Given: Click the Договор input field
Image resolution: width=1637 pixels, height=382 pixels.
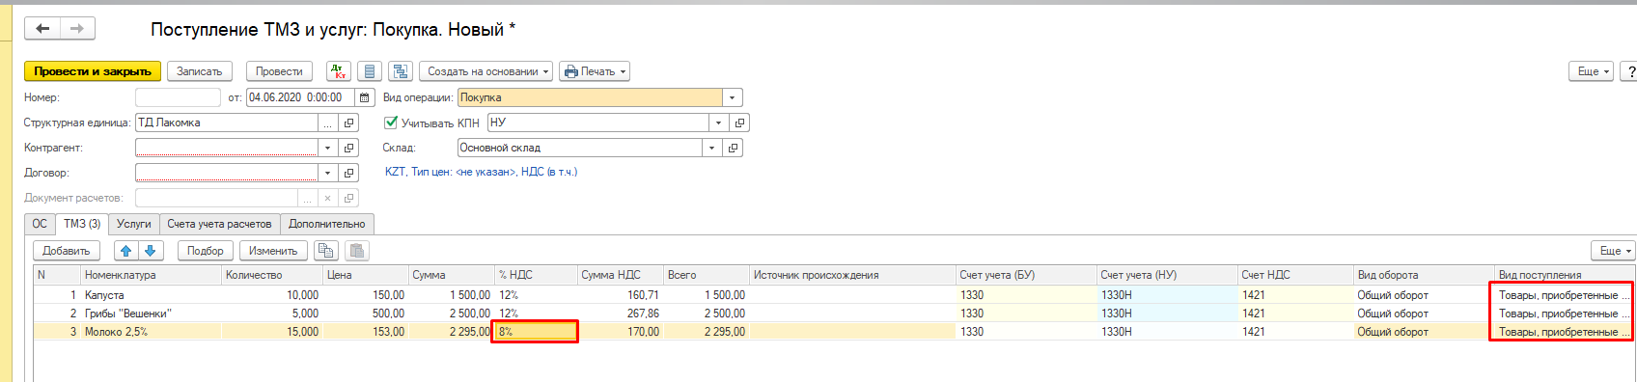Looking at the screenshot, I should [227, 173].
